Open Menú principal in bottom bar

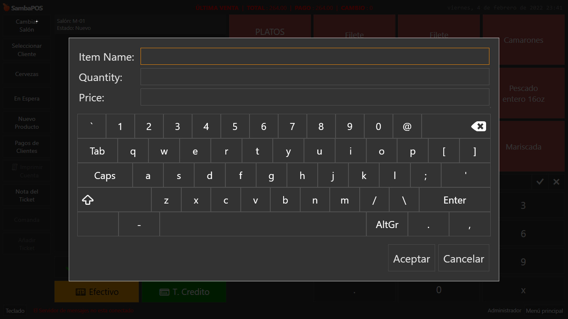[544, 311]
